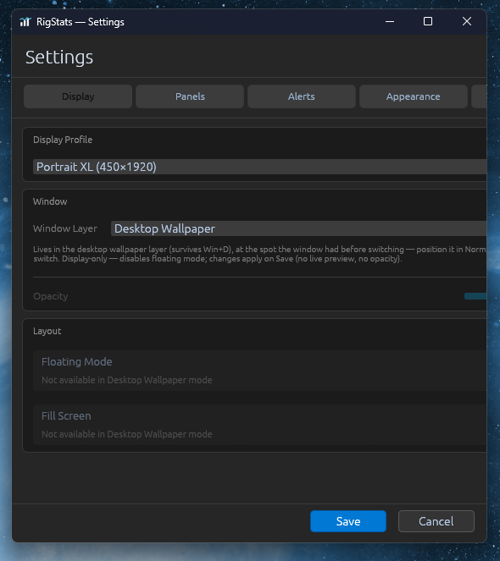Minimize the RigStats Settings window
The image size is (500, 561).
pyautogui.click(x=390, y=21)
